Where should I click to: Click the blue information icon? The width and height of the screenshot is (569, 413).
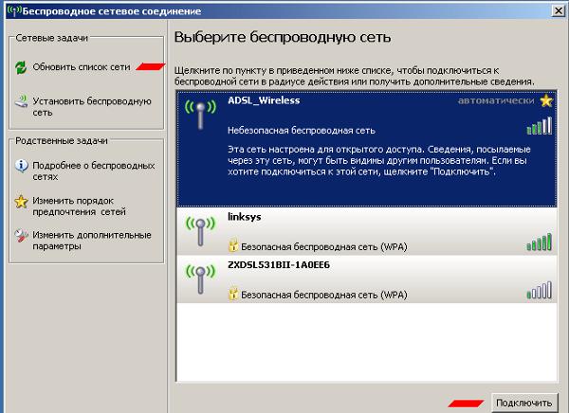pyautogui.click(x=21, y=166)
